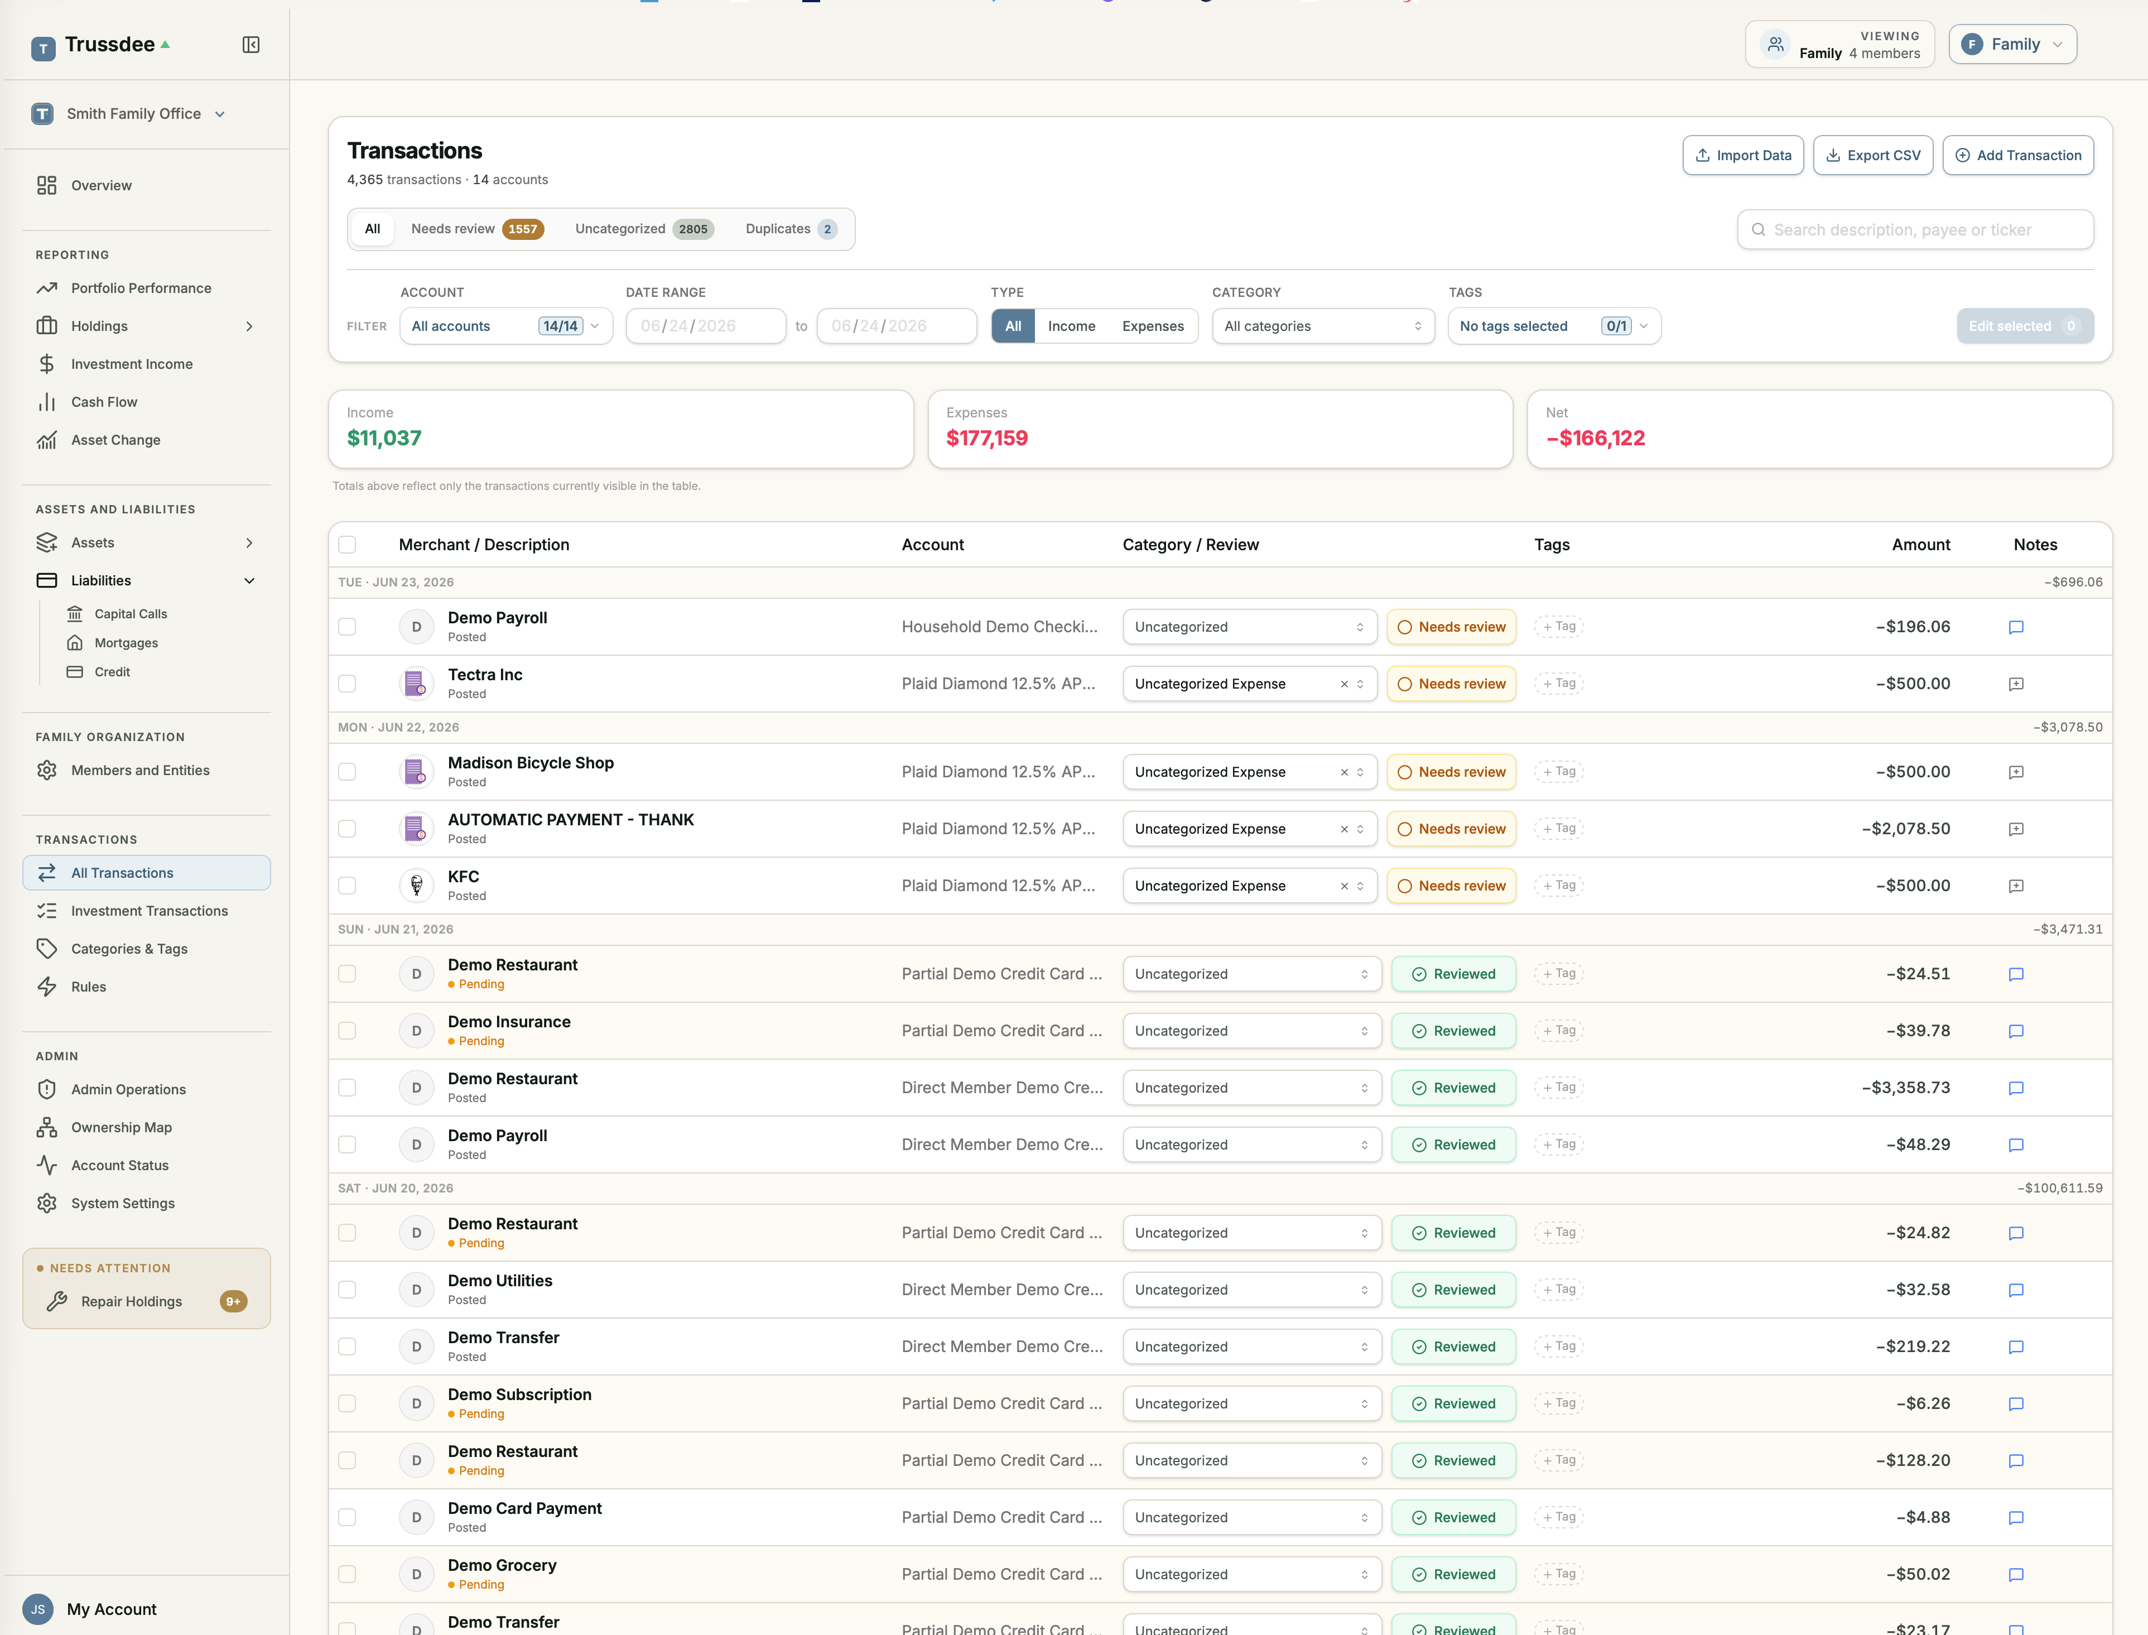Add note to Tectra Inc transaction
This screenshot has width=2148, height=1635.
2016,684
